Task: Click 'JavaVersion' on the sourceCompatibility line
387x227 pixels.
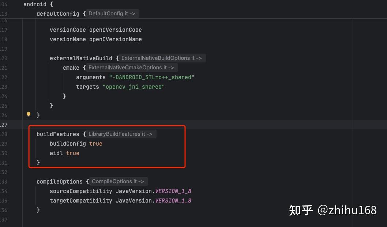Action: 134,191
